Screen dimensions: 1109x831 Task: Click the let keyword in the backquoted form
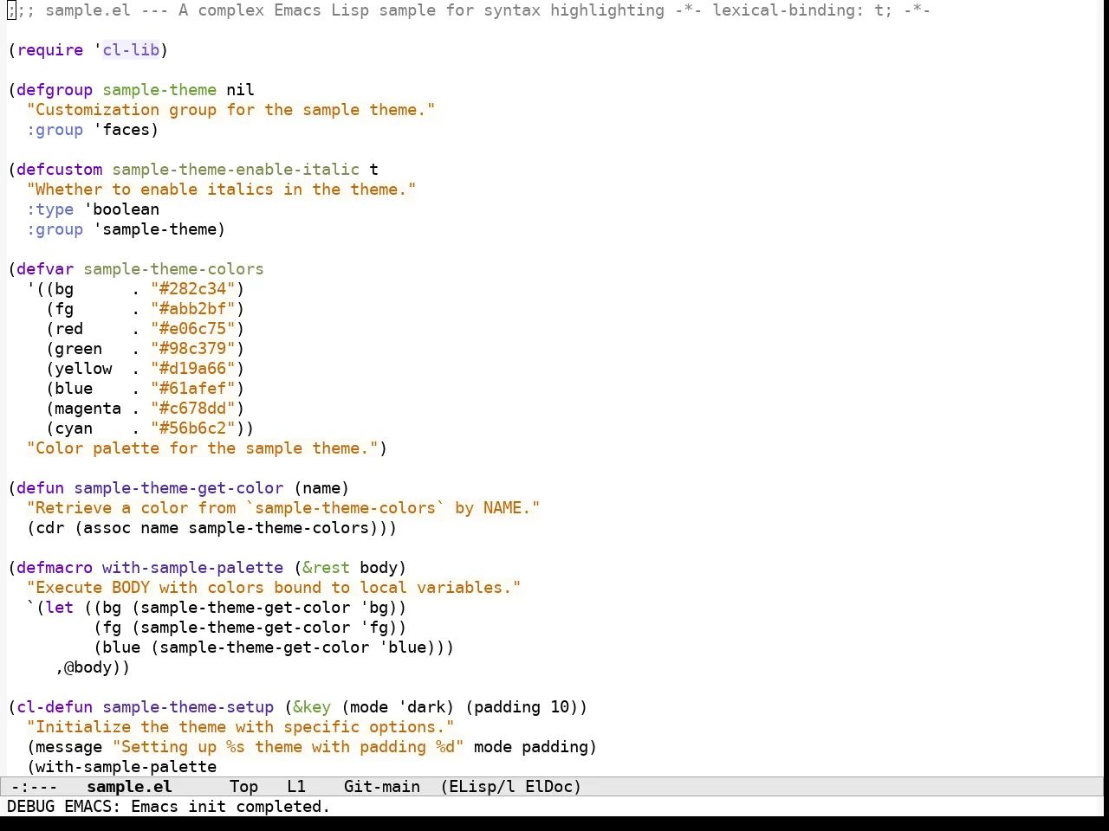(x=60, y=608)
